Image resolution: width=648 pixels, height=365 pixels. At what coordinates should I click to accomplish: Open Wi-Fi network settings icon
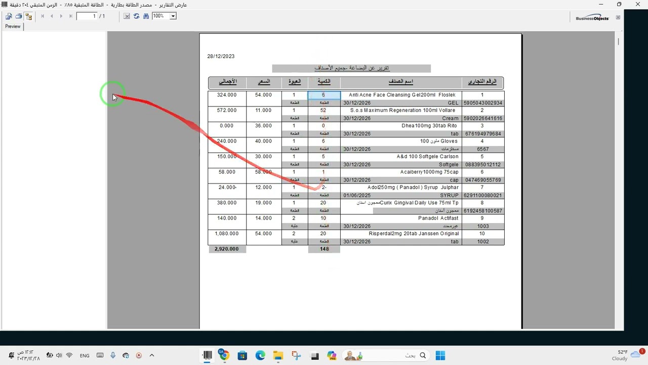click(69, 356)
